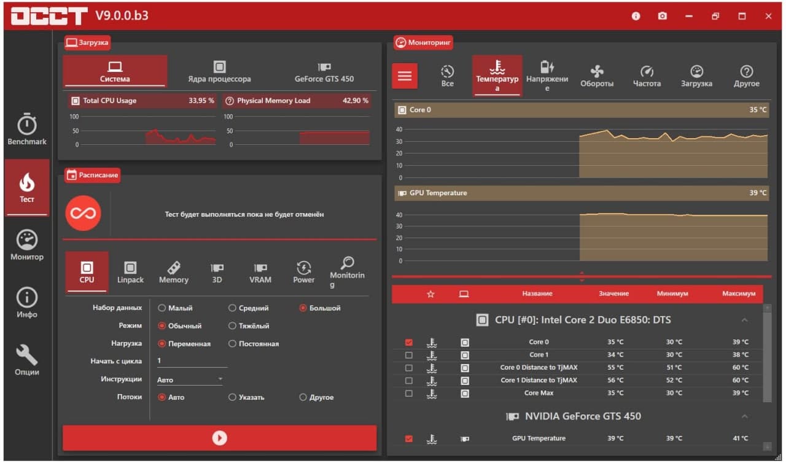
Task: Collapse the NVIDIA GeForce GTS 450 group
Action: click(x=744, y=416)
